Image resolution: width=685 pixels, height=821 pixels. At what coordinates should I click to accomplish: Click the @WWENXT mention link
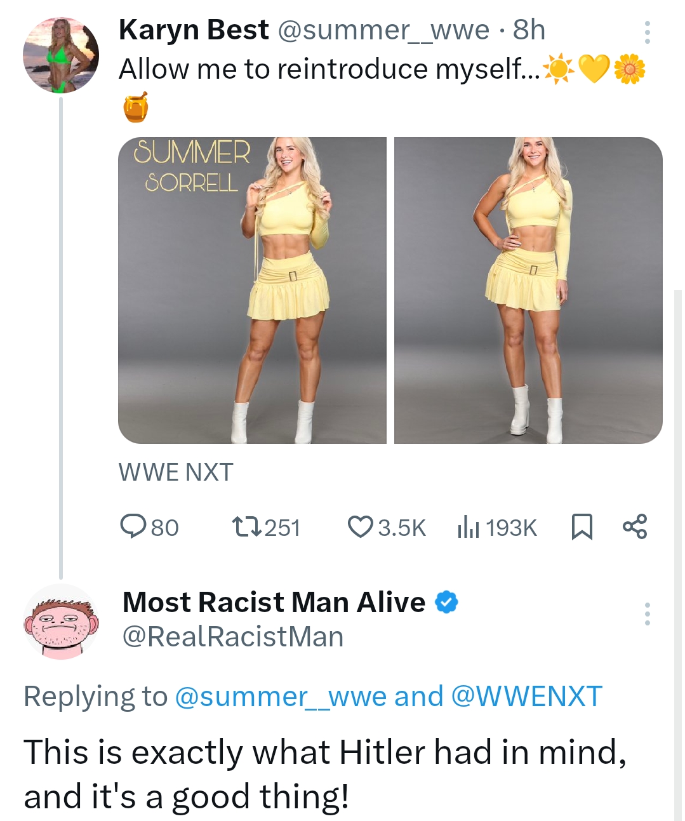click(x=526, y=697)
